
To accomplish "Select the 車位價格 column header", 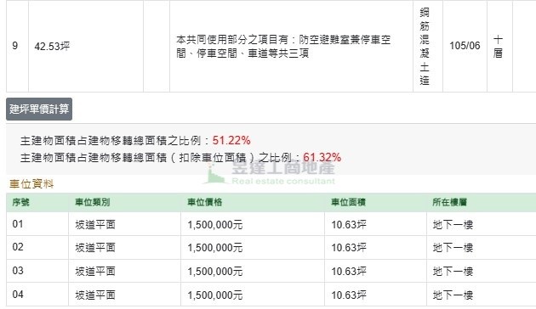I will coord(204,202).
